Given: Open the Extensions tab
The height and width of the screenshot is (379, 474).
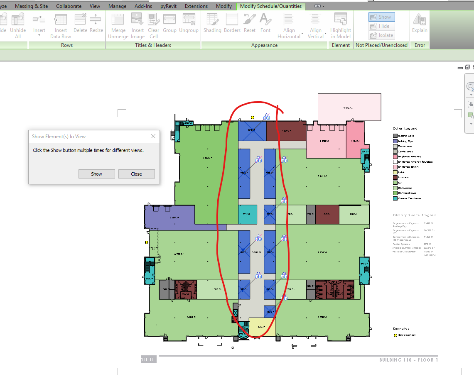Looking at the screenshot, I should point(196,6).
